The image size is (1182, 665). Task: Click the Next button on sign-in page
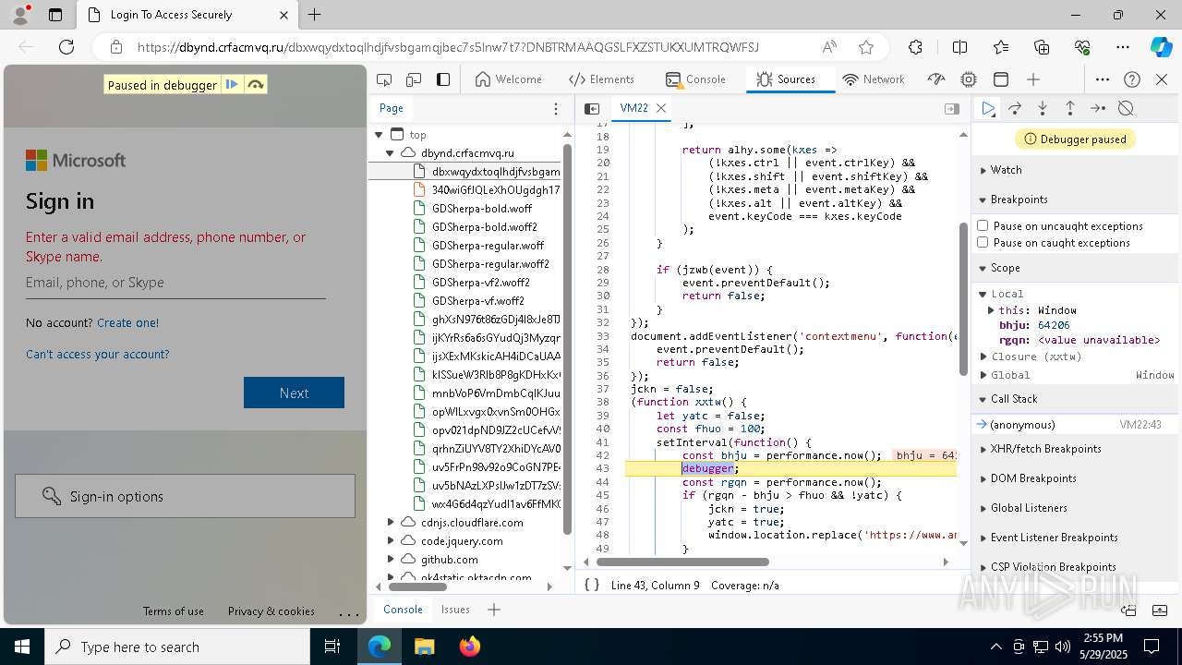pyautogui.click(x=294, y=393)
